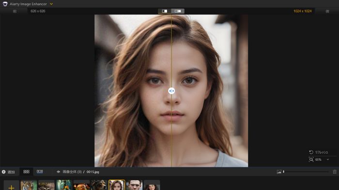Select the tiger thumbnail

(x=29, y=185)
